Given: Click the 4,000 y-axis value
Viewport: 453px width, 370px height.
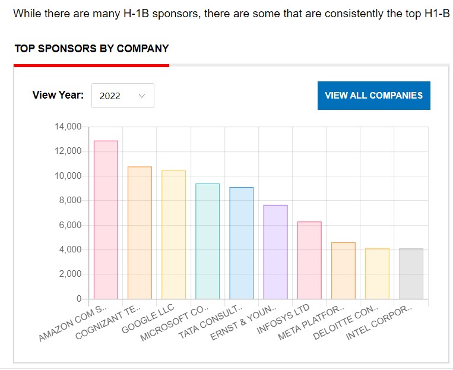Looking at the screenshot, I should click(70, 249).
